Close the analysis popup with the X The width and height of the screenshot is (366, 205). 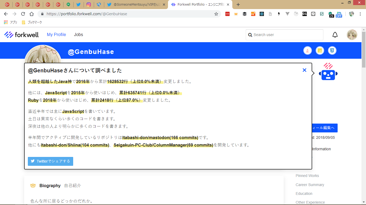tap(304, 70)
